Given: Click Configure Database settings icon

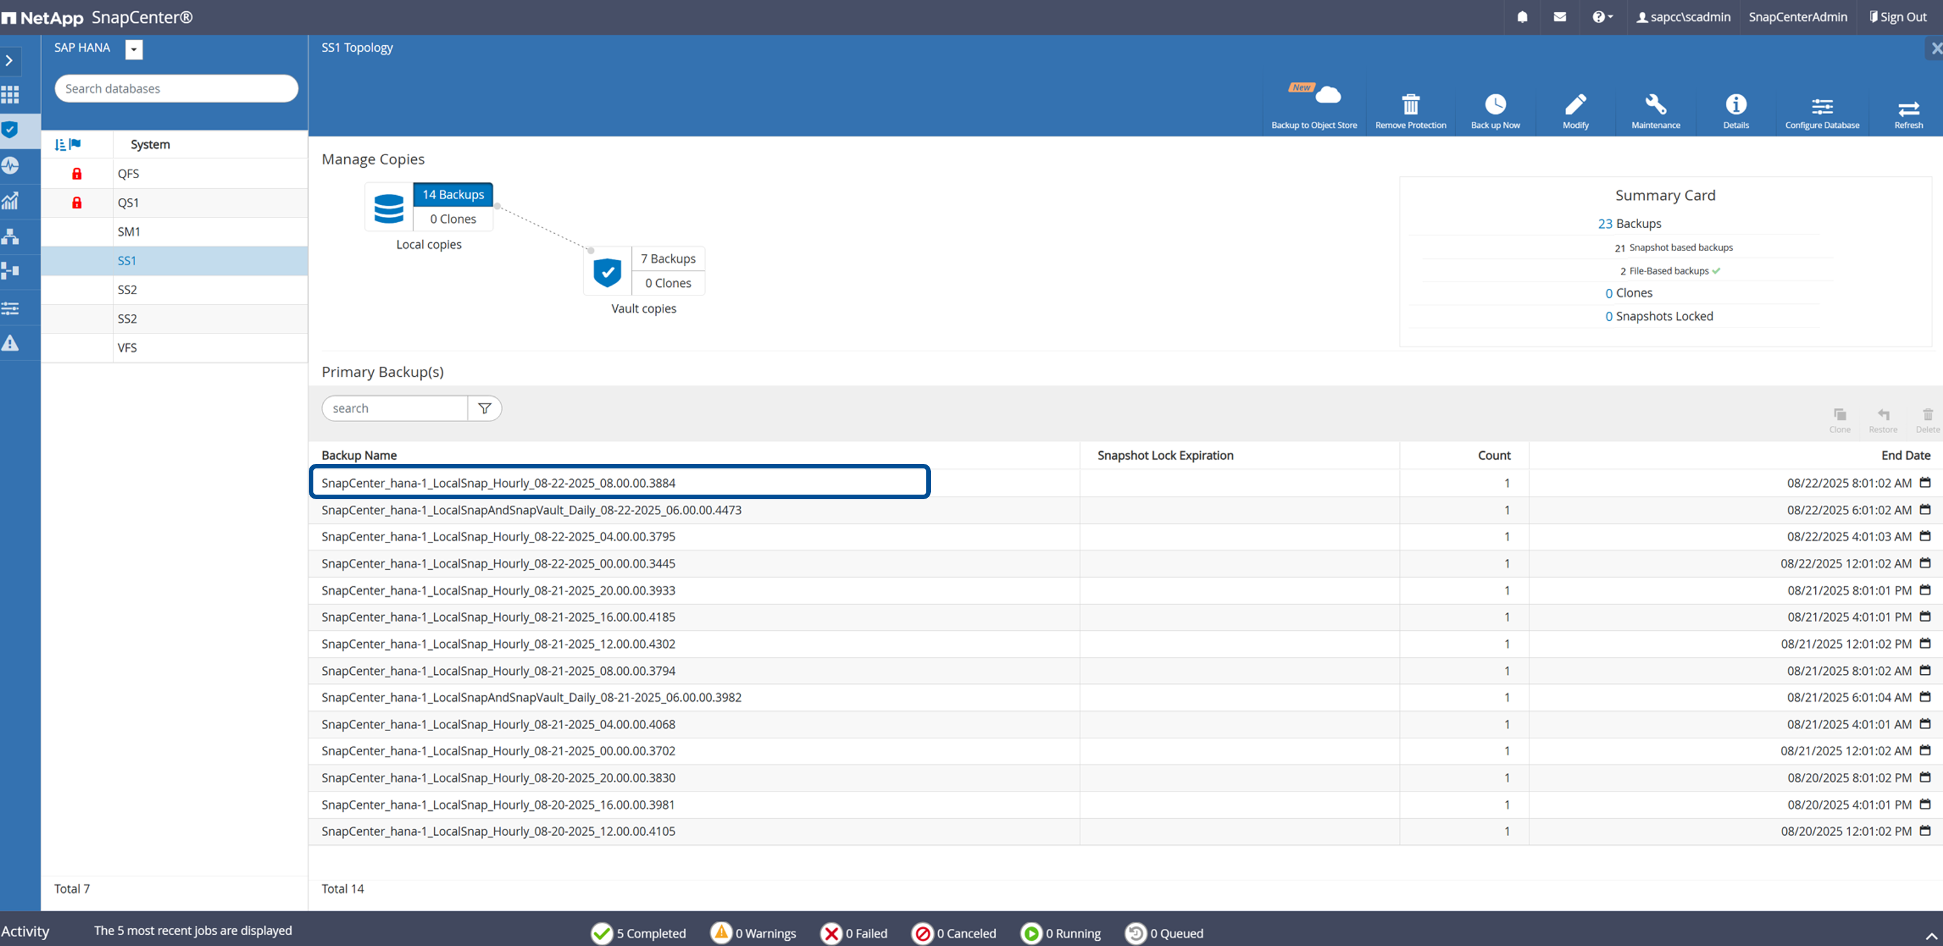Looking at the screenshot, I should coord(1822,106).
